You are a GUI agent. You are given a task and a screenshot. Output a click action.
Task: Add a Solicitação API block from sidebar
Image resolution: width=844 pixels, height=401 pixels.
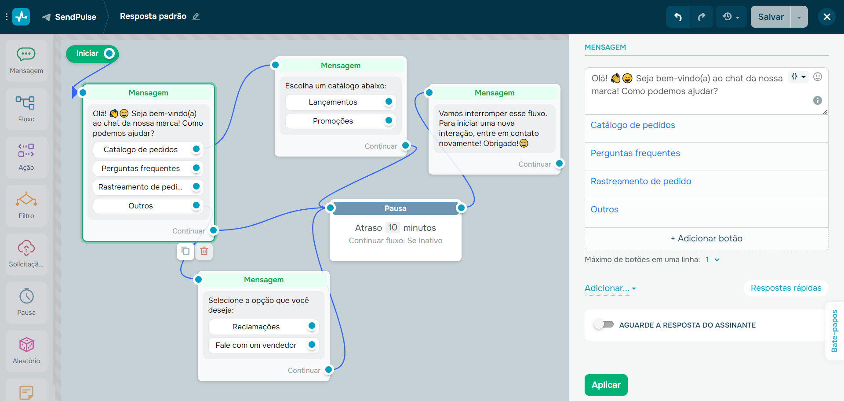pos(26,254)
